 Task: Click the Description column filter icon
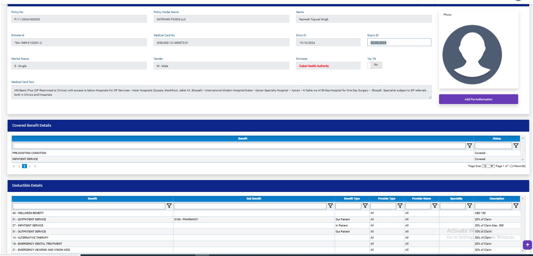click(516, 206)
